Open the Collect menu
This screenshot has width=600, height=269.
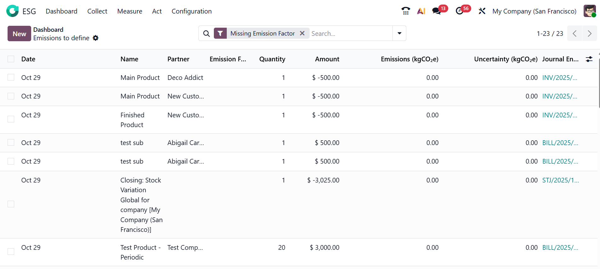coord(97,11)
